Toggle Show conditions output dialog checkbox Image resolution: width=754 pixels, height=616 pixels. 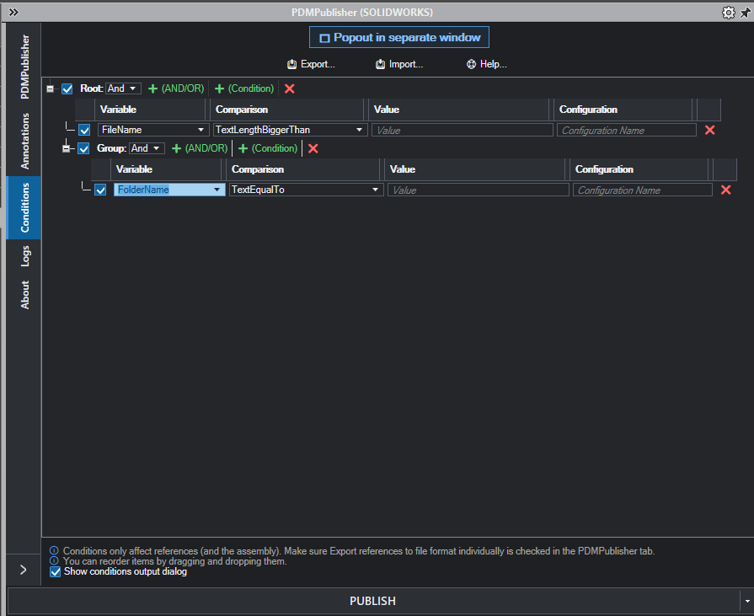[56, 572]
